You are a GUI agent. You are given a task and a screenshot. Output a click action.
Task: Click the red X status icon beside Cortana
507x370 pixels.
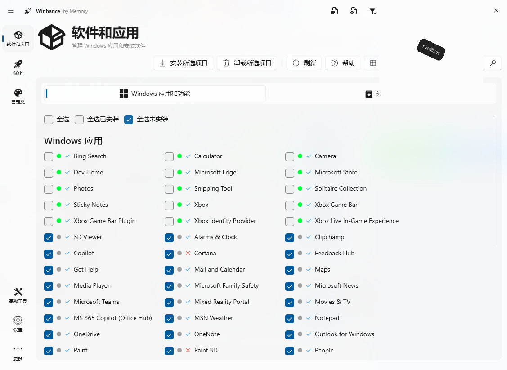point(188,253)
